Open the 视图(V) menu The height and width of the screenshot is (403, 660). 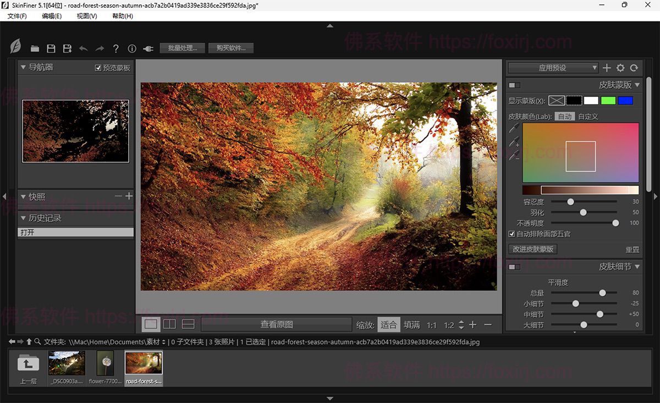point(87,16)
